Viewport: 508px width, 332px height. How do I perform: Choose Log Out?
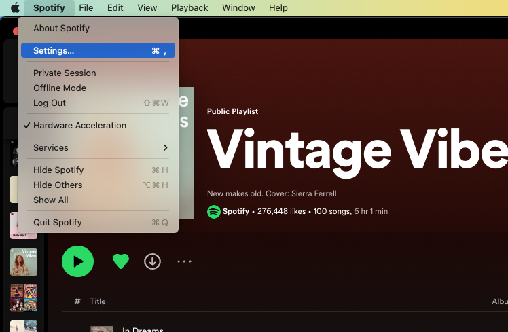pyautogui.click(x=98, y=103)
